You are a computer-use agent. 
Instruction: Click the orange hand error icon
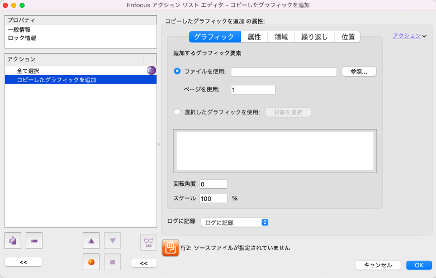tap(170, 248)
